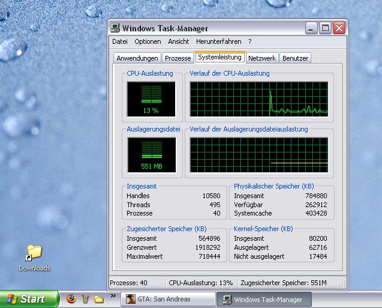Click the Task-Manager title bar icon
The image size is (382, 308).
(116, 28)
